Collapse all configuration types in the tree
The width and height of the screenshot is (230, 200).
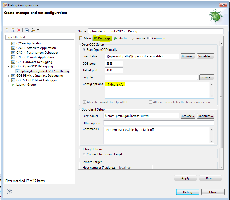tap(27, 30)
